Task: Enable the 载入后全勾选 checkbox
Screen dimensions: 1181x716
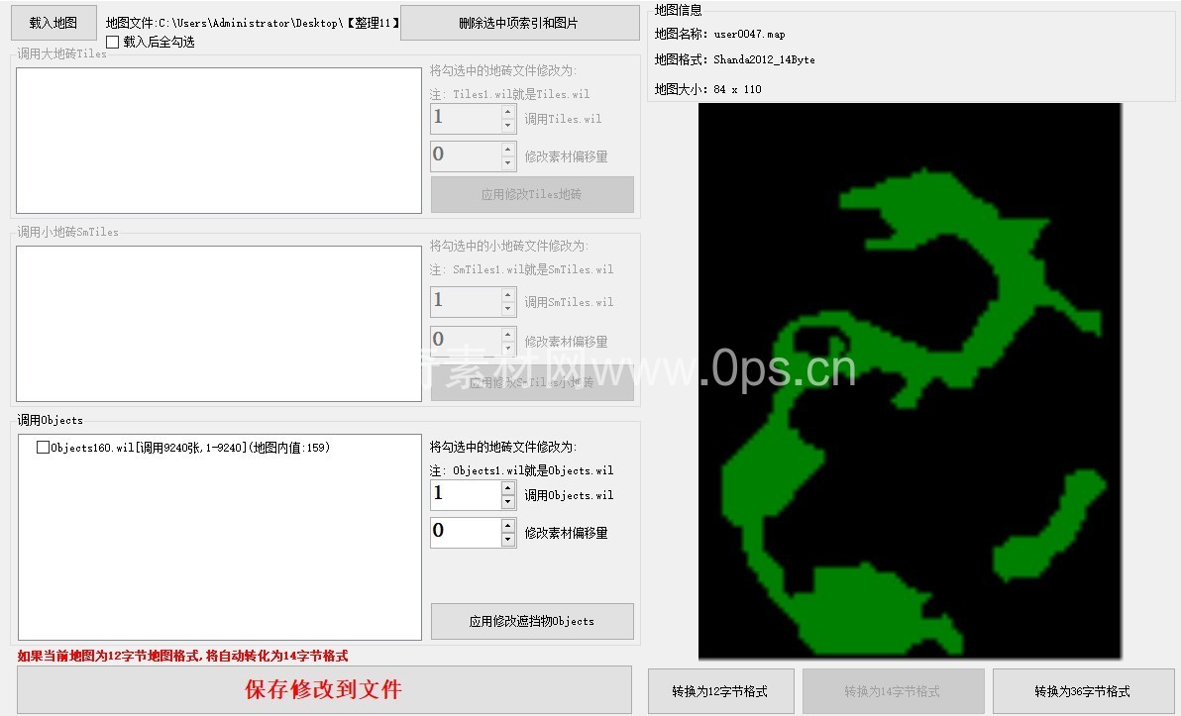Action: (x=113, y=43)
